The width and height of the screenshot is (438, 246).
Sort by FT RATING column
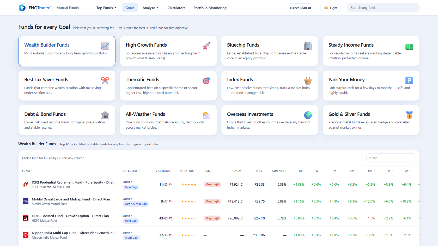(188, 171)
